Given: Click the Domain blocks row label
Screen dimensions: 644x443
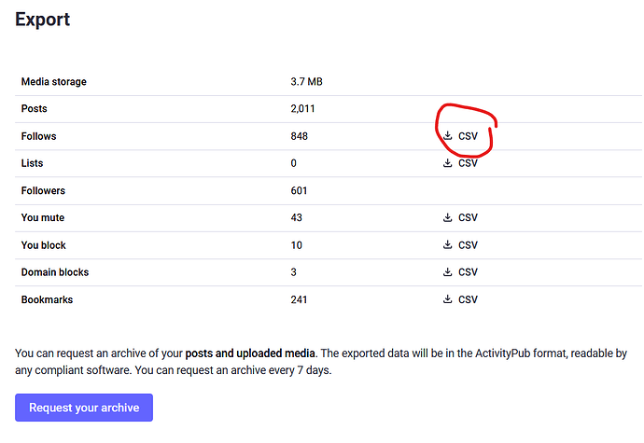Looking at the screenshot, I should tap(55, 272).
